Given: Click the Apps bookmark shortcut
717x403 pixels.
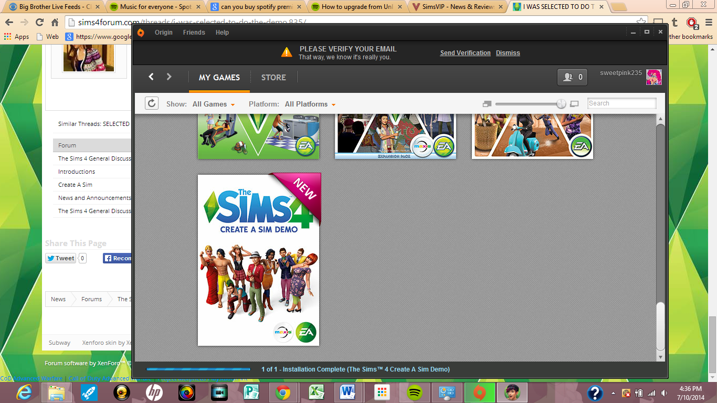Looking at the screenshot, I should point(16,37).
